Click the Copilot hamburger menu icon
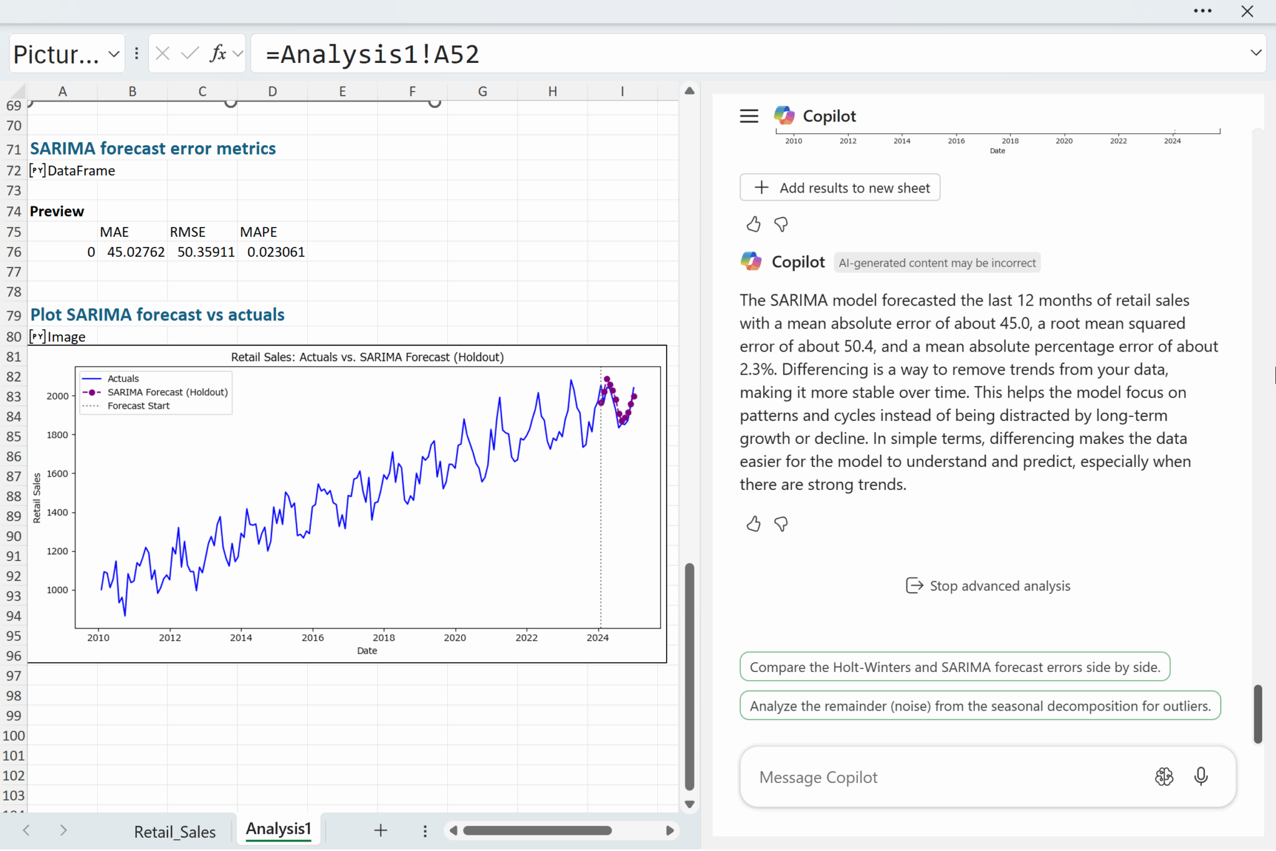Image resolution: width=1276 pixels, height=851 pixels. click(x=749, y=116)
